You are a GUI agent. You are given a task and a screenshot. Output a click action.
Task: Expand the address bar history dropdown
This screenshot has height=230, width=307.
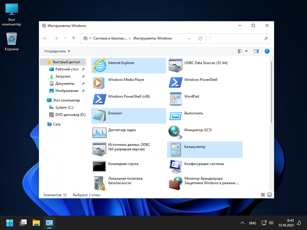[x=189, y=38]
